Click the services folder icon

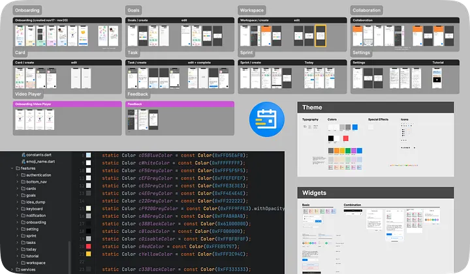pos(18,269)
